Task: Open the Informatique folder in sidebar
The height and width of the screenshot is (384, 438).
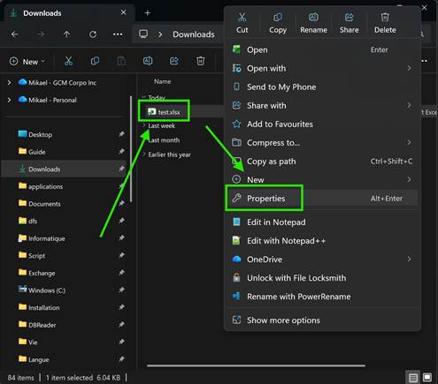Action: coord(47,238)
